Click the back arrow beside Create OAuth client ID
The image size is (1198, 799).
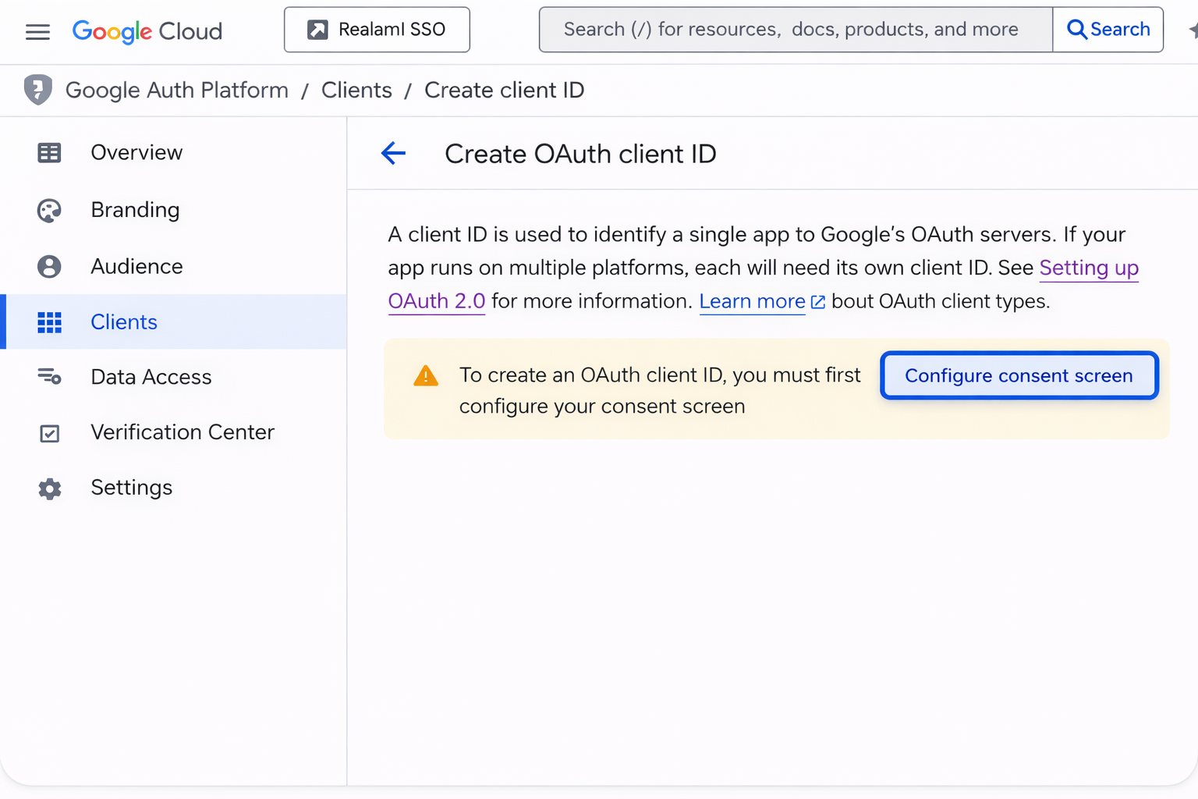[x=394, y=153]
